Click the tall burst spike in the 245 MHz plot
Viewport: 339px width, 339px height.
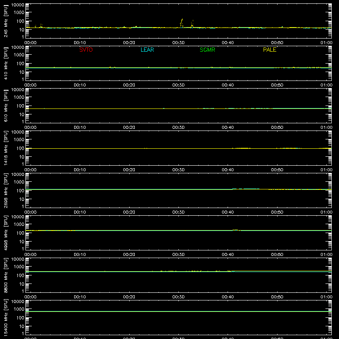click(182, 23)
